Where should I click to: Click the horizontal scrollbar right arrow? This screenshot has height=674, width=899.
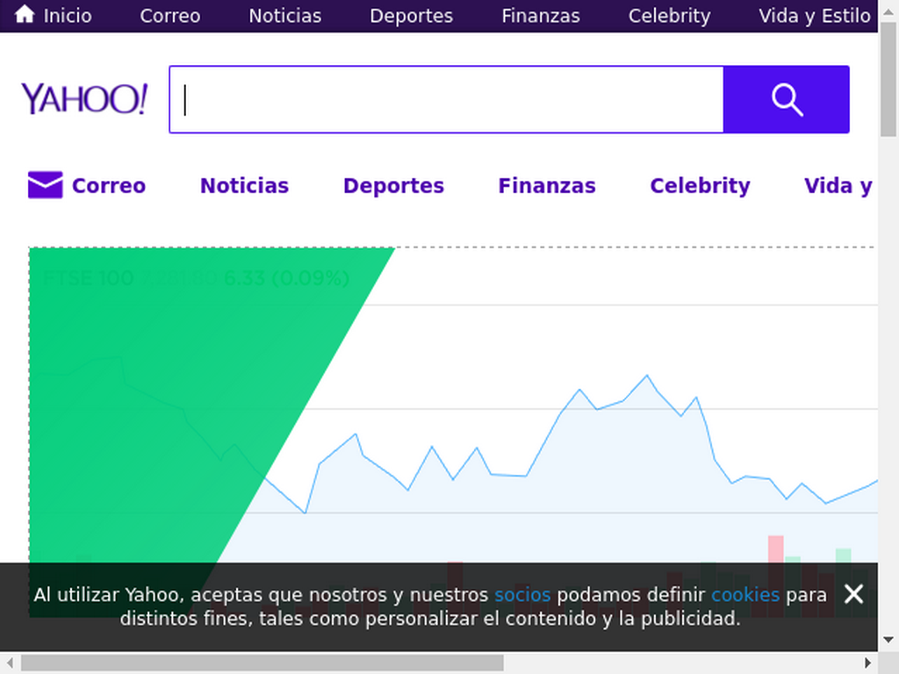point(868,663)
